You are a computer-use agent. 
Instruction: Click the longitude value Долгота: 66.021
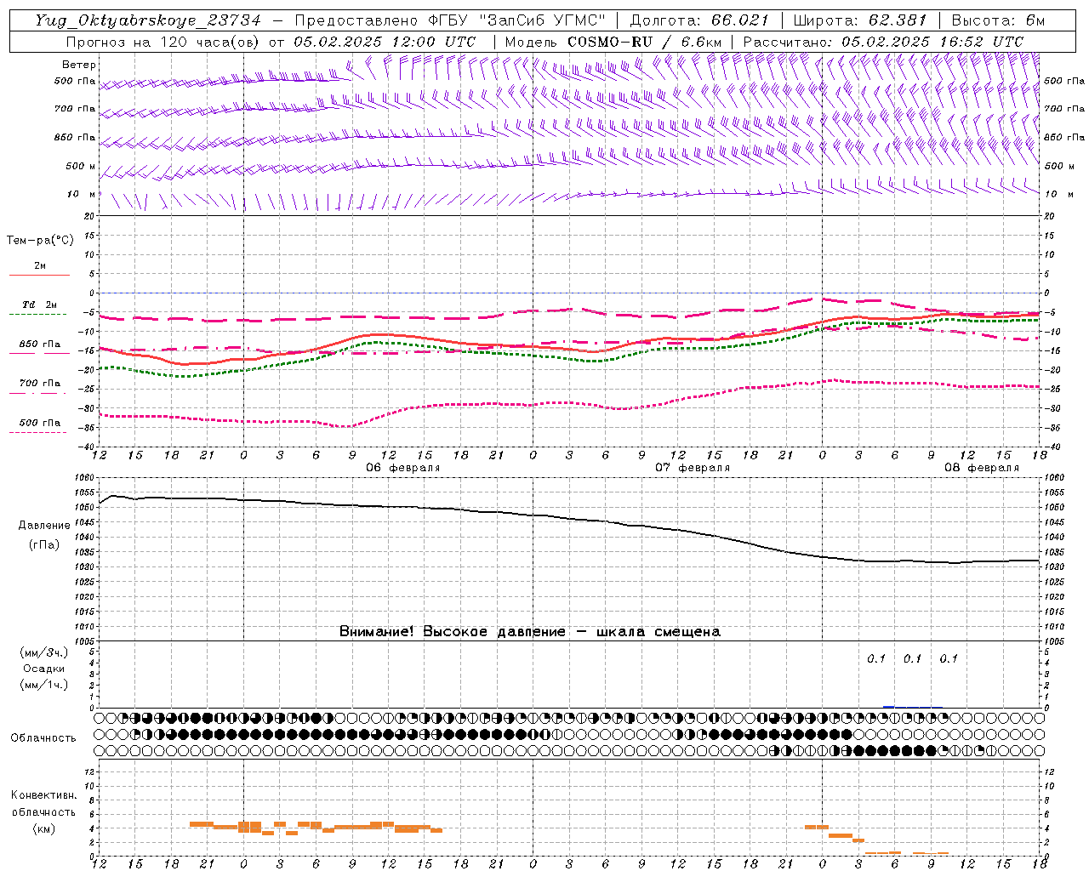pos(699,20)
